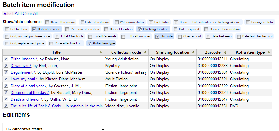The width and height of the screenshot is (279, 131).
Task: Enable the Full call number column
Action: click(123, 36)
